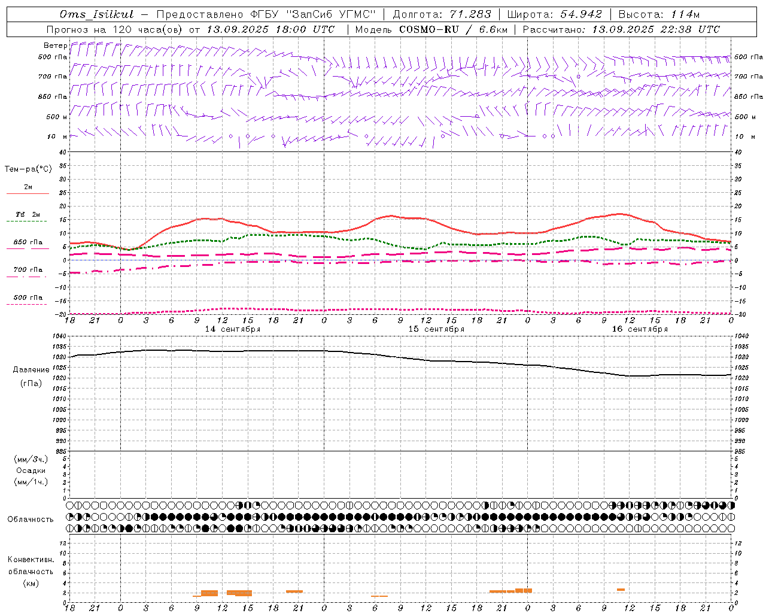Click the Ветер panel label
The width and height of the screenshot is (766, 613).
click(55, 45)
